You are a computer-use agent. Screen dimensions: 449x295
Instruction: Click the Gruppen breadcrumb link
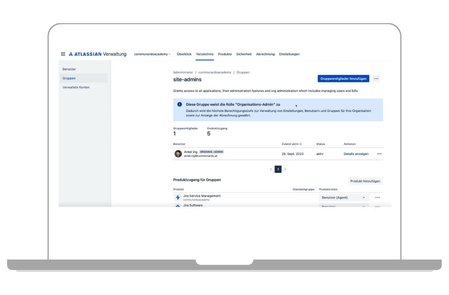pyautogui.click(x=243, y=72)
